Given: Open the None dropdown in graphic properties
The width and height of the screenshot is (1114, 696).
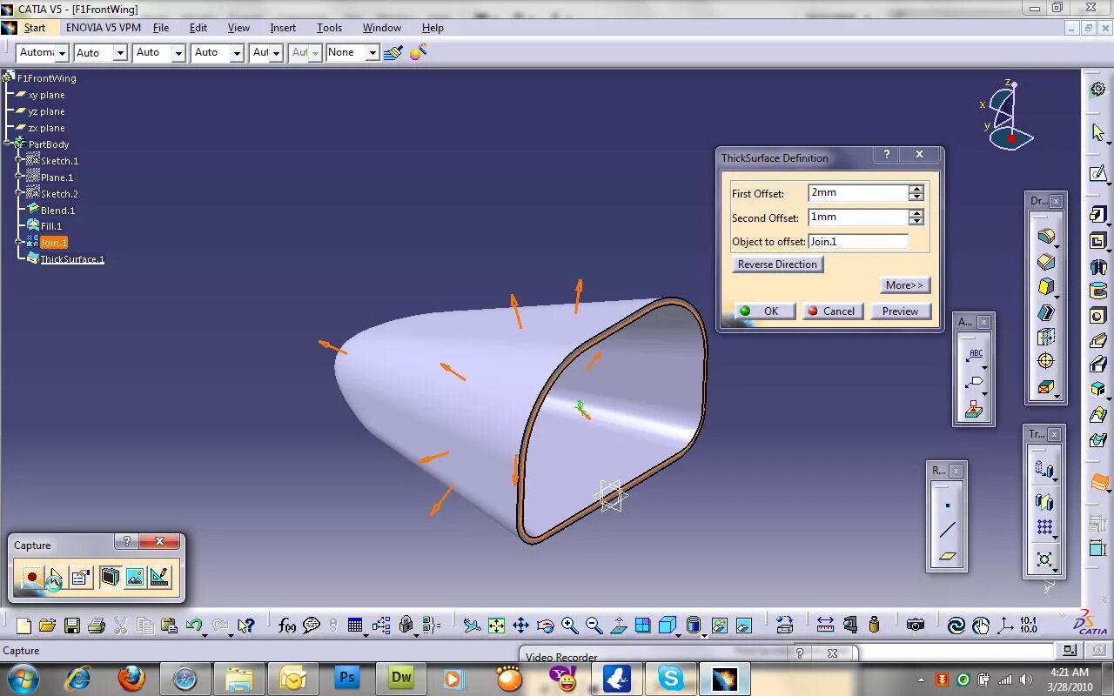Looking at the screenshot, I should click(x=372, y=53).
